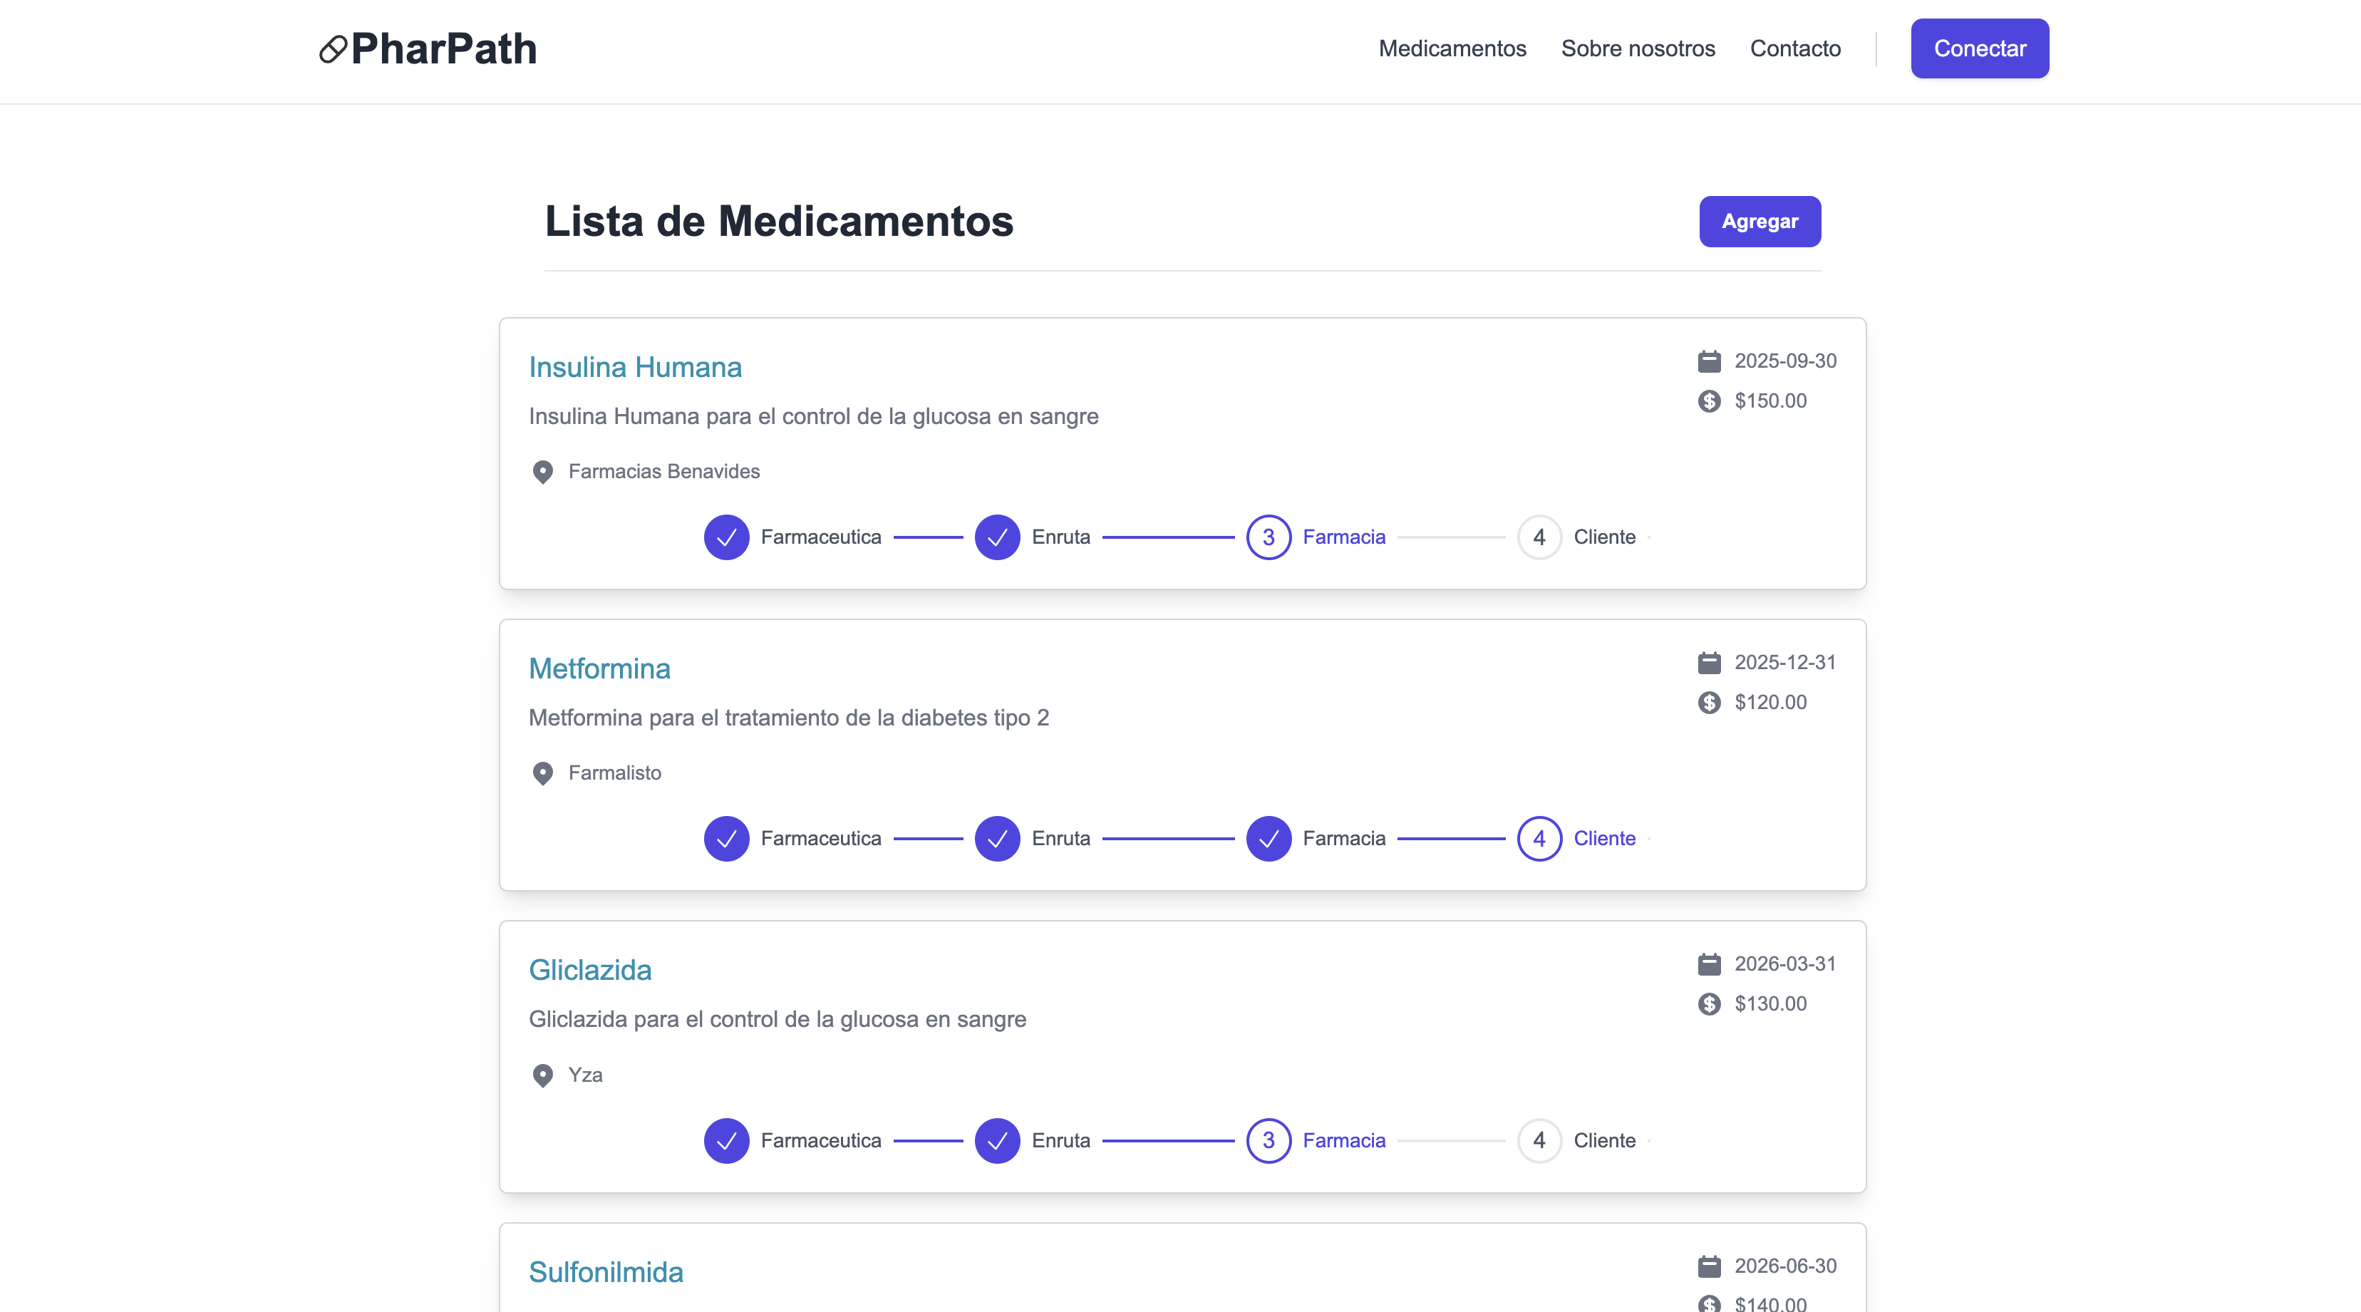The image size is (2361, 1312).
Task: Open the Gliclazida medication title
Action: pyautogui.click(x=590, y=970)
